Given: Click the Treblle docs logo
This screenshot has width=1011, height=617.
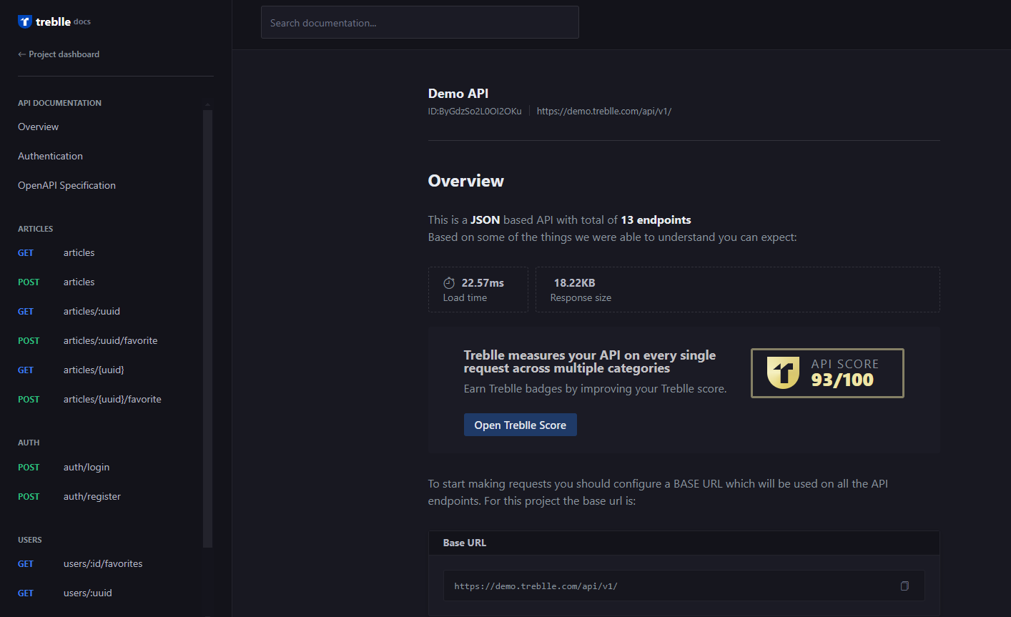Looking at the screenshot, I should [54, 21].
